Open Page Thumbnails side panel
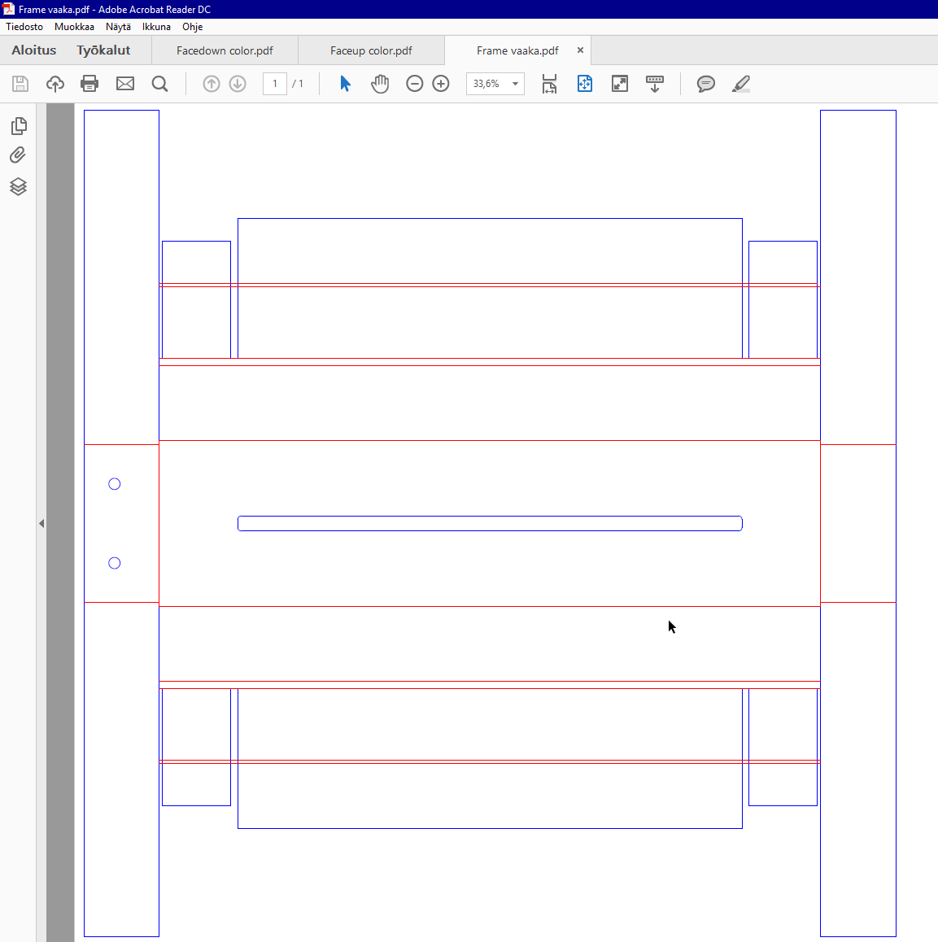 (19, 125)
